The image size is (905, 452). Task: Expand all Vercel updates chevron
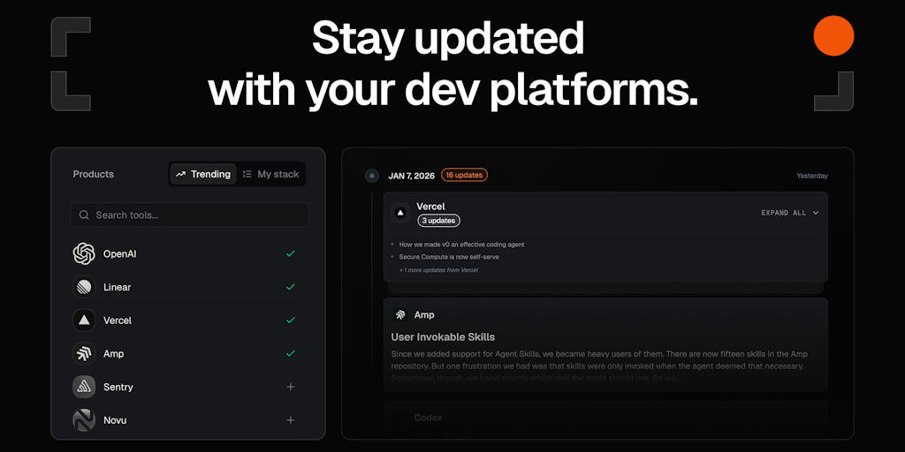coord(816,213)
